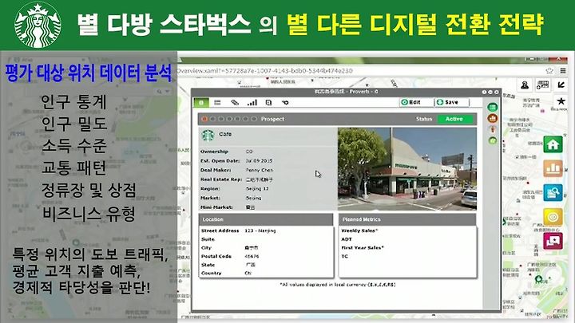Click the top green circular side icon
This screenshot has height=323, width=575.
point(492,108)
